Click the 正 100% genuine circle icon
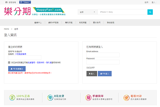 12,98
